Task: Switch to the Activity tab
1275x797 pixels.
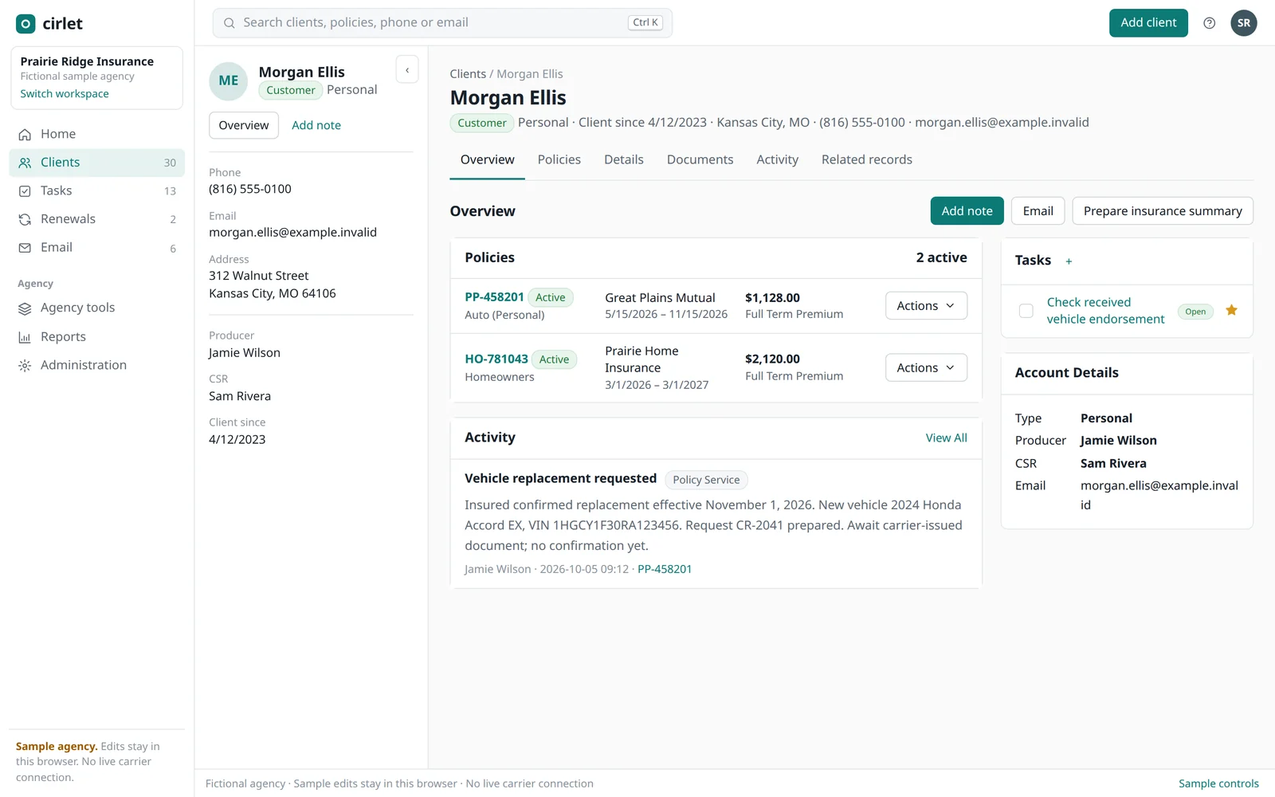Action: pyautogui.click(x=777, y=160)
